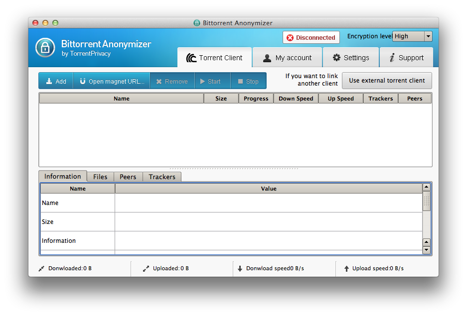Screen dimensions: 467x316
Task: Click Use external torrent client button
Action: [x=387, y=81]
